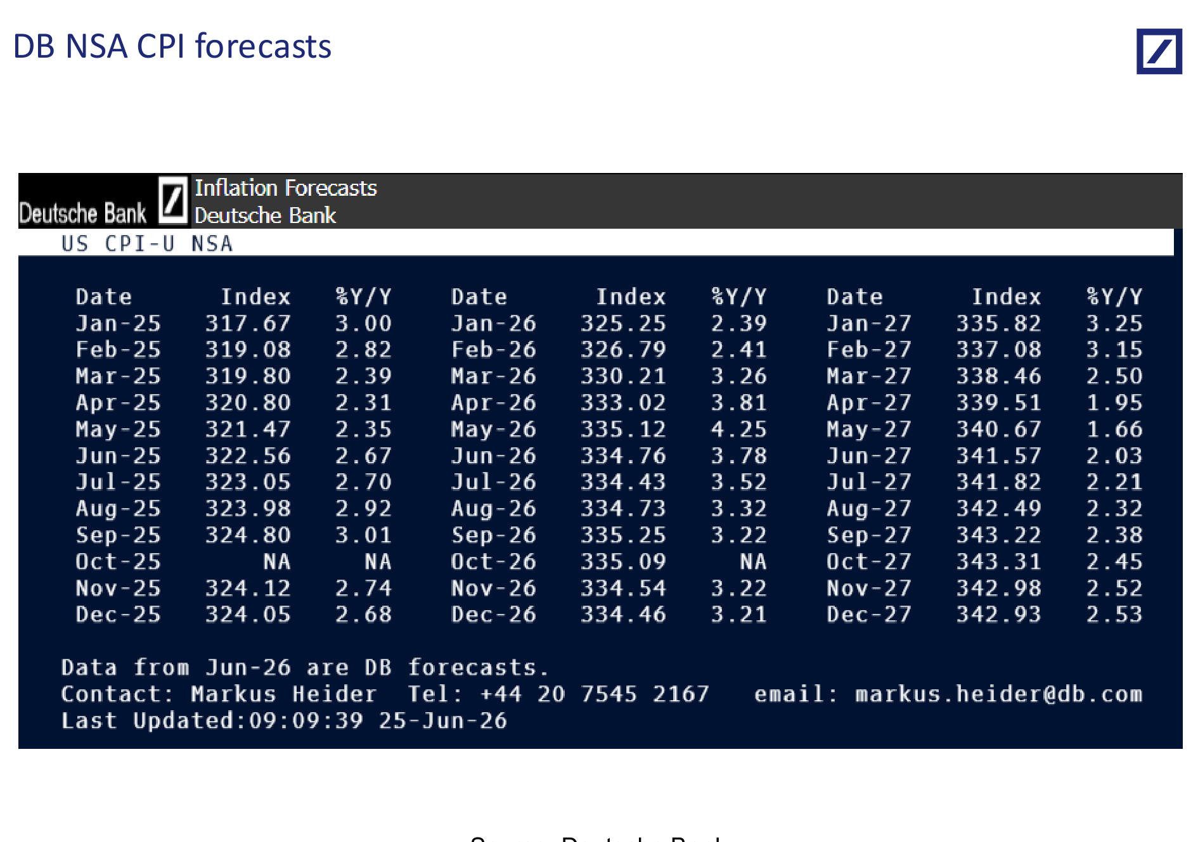This screenshot has height=842, width=1198.
Task: Select the 'US CPI-U NSA' title bar
Action: (596, 243)
